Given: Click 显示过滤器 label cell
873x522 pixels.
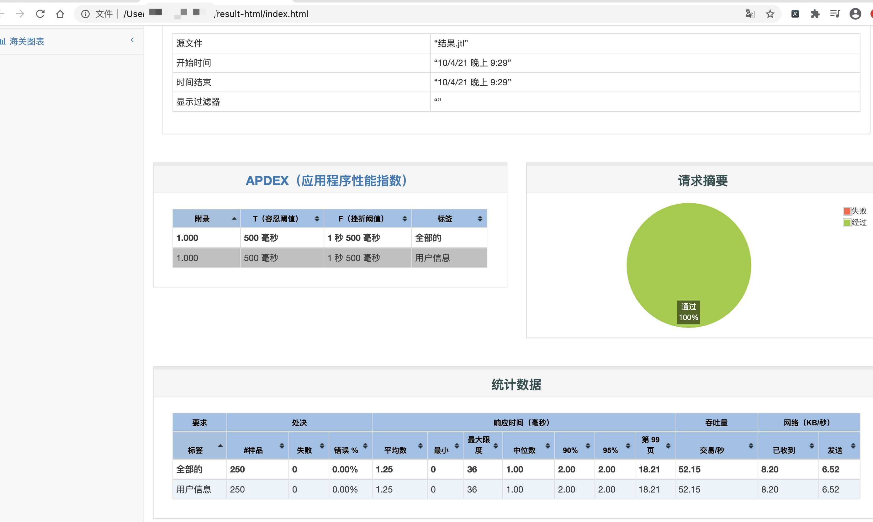Looking at the screenshot, I should click(301, 102).
